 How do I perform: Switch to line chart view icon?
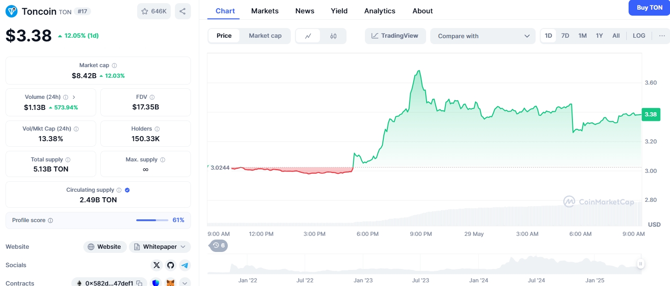pos(308,36)
